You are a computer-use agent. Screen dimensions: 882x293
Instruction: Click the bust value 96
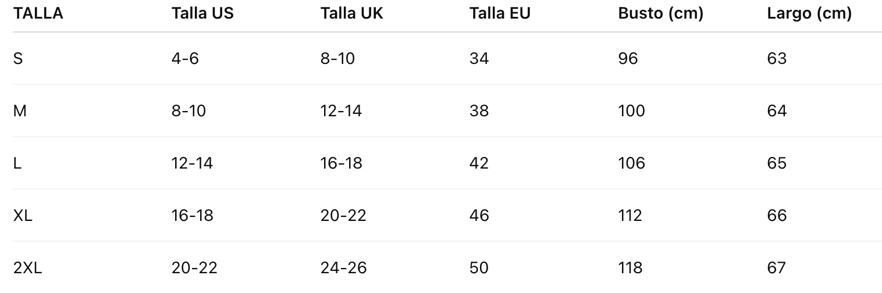(628, 58)
